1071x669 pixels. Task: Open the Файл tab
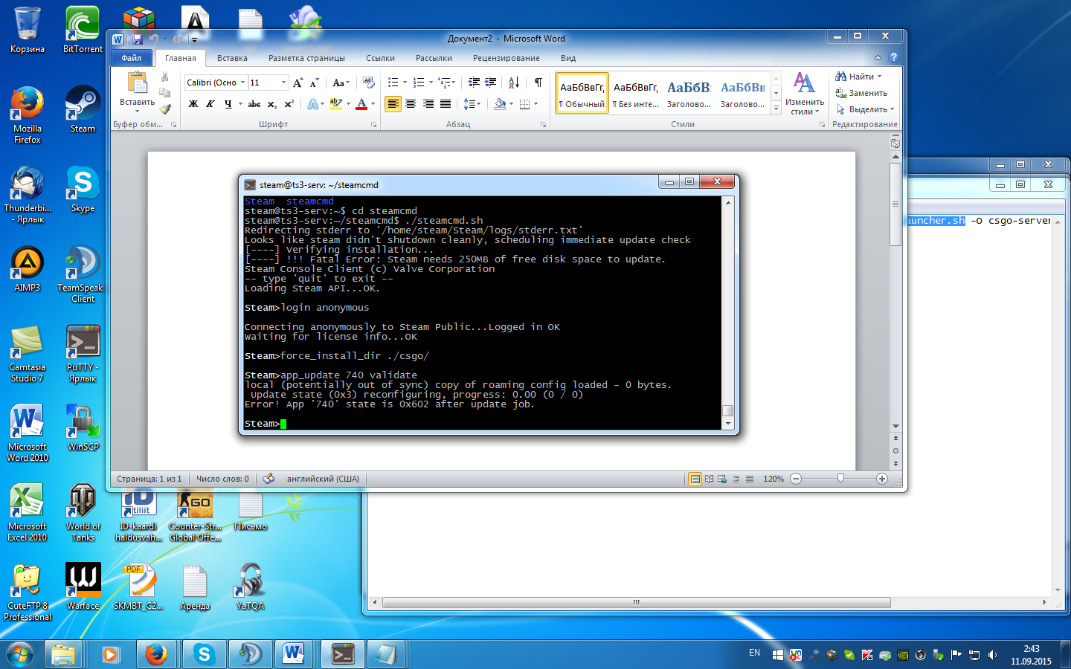[132, 58]
